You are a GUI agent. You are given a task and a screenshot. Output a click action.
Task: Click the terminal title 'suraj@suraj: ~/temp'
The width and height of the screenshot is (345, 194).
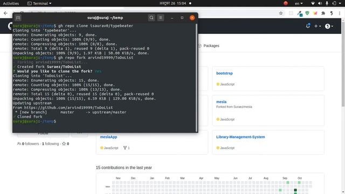105,18
